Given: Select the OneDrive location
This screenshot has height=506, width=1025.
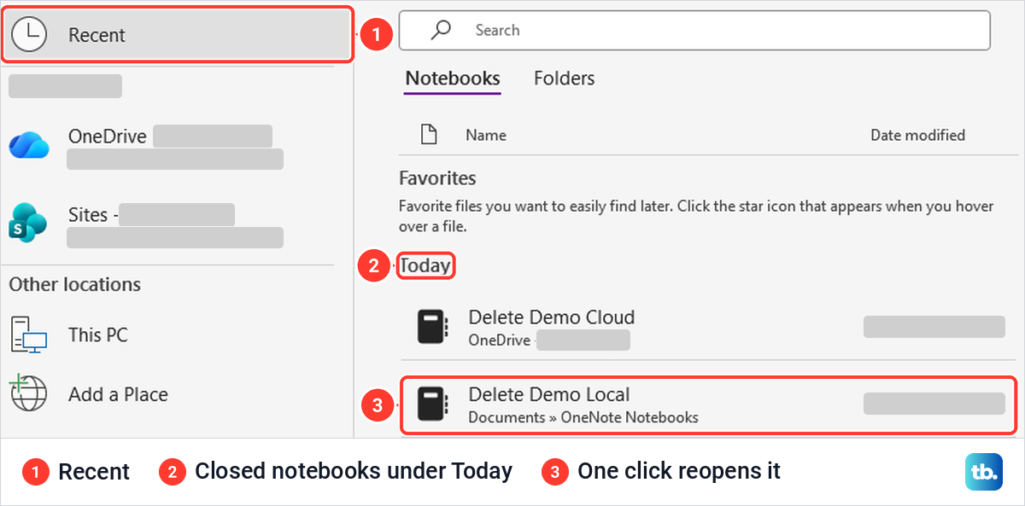Looking at the screenshot, I should point(171,147).
